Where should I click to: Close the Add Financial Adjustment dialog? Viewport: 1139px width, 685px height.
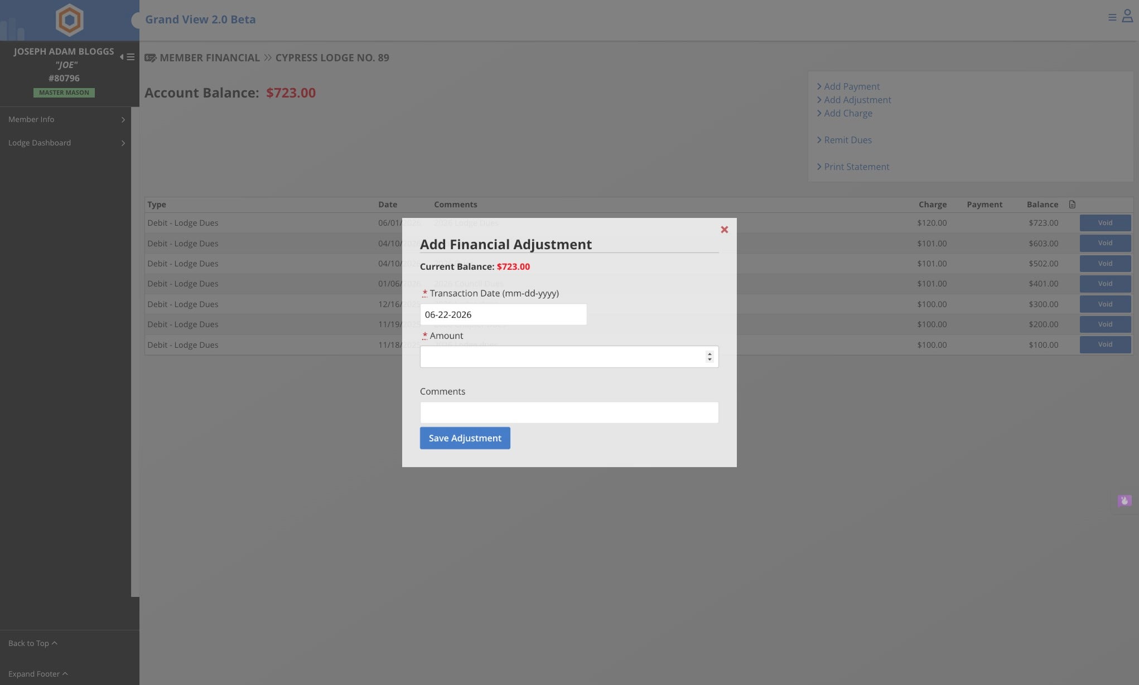pyautogui.click(x=724, y=230)
